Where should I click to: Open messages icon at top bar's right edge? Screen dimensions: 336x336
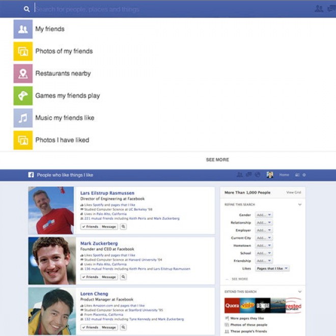click(x=332, y=9)
